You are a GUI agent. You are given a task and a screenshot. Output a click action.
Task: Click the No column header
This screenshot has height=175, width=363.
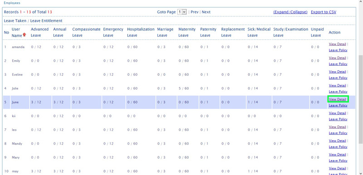[x=6, y=32]
